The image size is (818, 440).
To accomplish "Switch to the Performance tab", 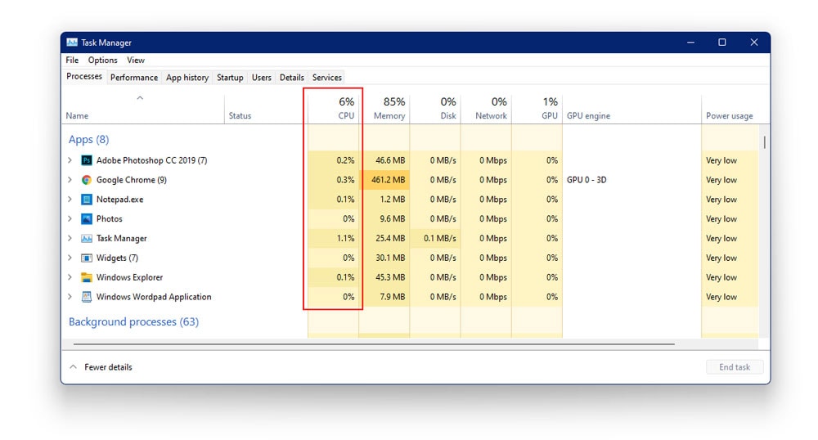I will tap(134, 77).
